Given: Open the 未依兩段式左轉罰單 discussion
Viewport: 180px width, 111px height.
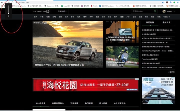Looking at the screenshot, I should point(149,34).
